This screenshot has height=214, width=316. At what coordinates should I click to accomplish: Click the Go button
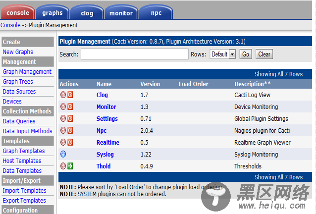(246, 54)
